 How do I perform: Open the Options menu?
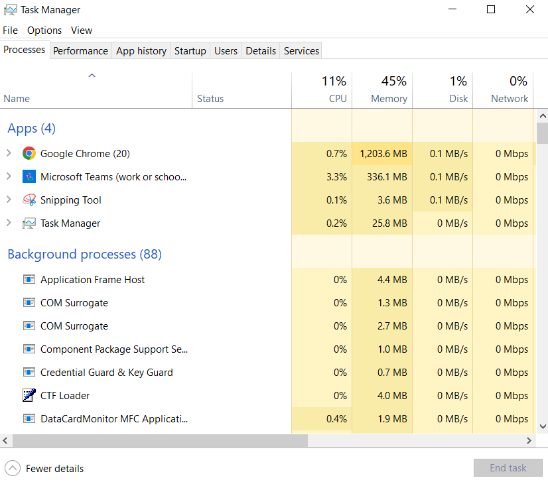tap(44, 30)
